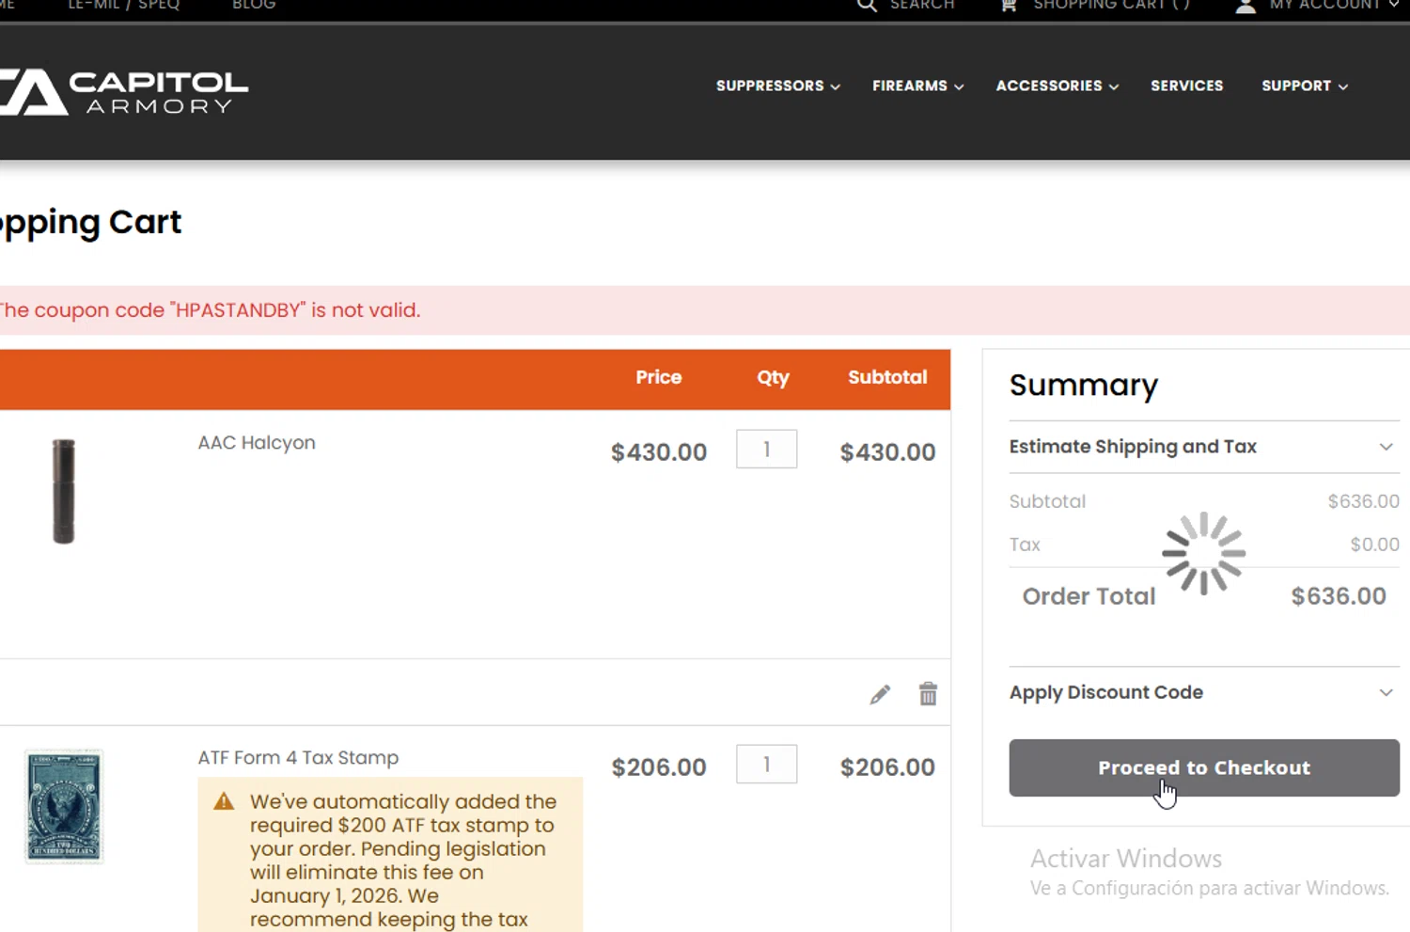Open the LE-MIL / SPEQ link
This screenshot has height=932, width=1410.
(123, 5)
